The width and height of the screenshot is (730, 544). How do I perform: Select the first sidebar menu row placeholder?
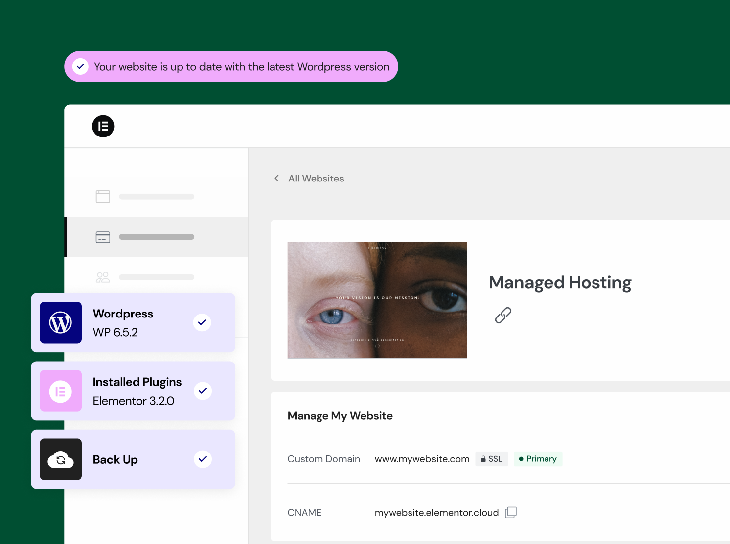click(x=156, y=197)
